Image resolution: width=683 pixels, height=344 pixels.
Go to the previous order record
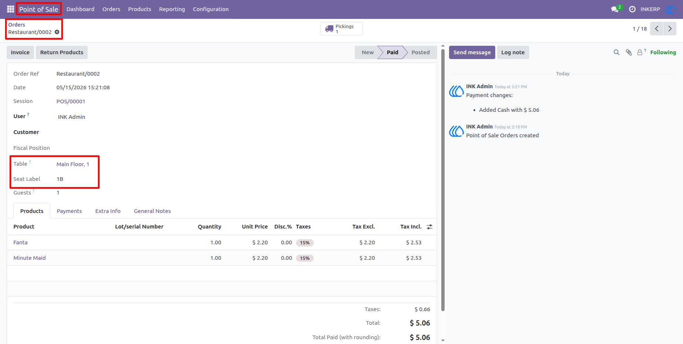(657, 28)
